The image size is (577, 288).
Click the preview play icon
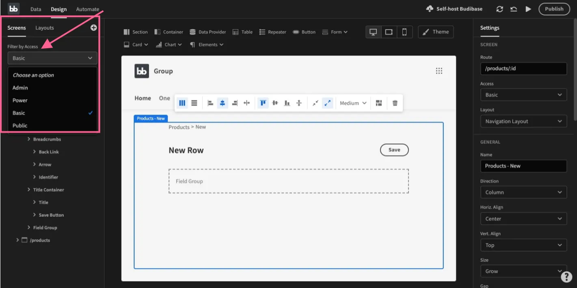point(528,9)
